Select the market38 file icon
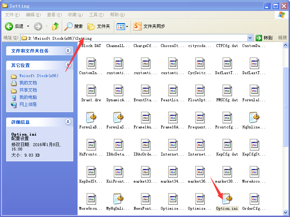Viewport: 290px width, 217px height. 227,172
